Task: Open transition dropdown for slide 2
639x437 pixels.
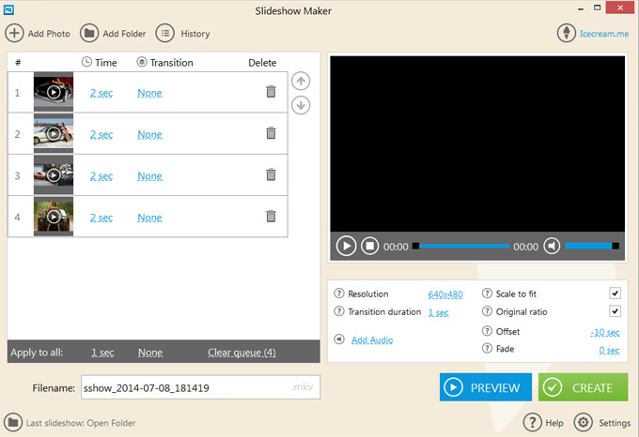Action: point(149,135)
